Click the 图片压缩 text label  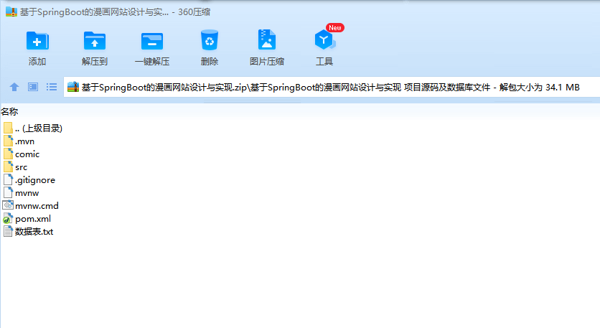pyautogui.click(x=267, y=61)
